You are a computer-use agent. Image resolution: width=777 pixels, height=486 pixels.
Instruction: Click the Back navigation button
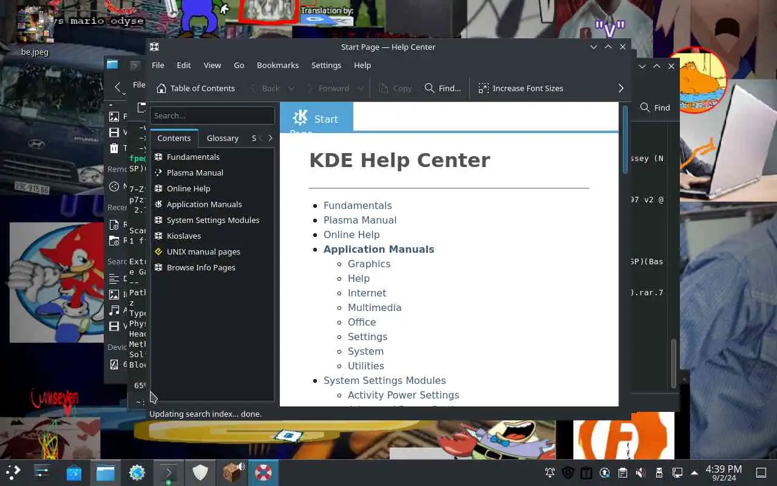(x=265, y=88)
